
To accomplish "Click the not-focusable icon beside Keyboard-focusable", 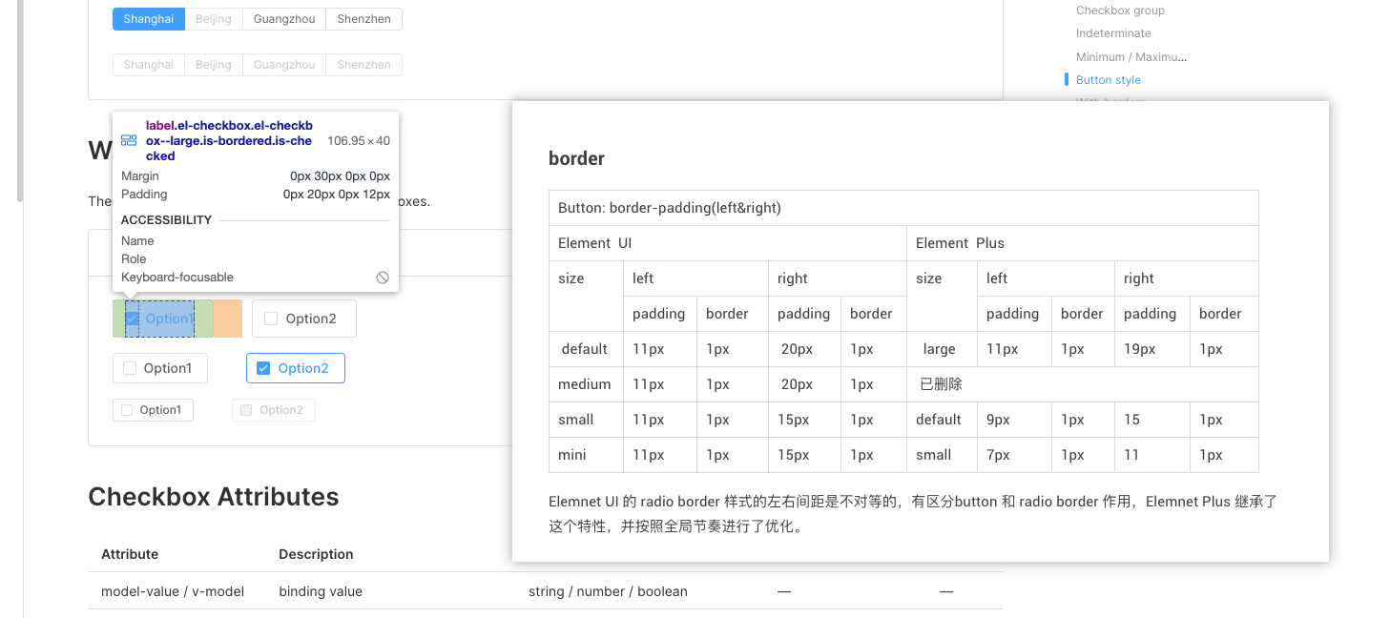I will point(383,278).
